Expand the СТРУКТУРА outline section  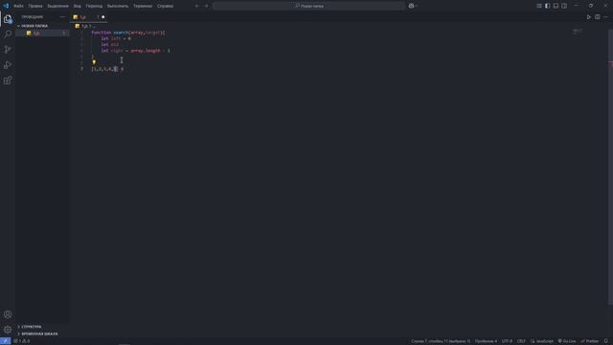43,327
